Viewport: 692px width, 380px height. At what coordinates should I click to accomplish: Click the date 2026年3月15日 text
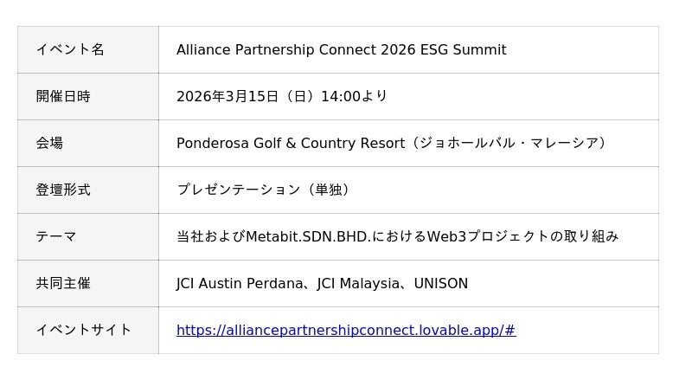point(227,96)
